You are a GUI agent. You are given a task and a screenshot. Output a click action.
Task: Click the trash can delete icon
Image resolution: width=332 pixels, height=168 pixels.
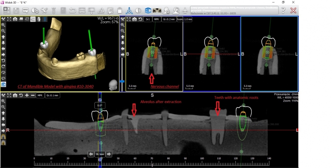pyautogui.click(x=120, y=10)
